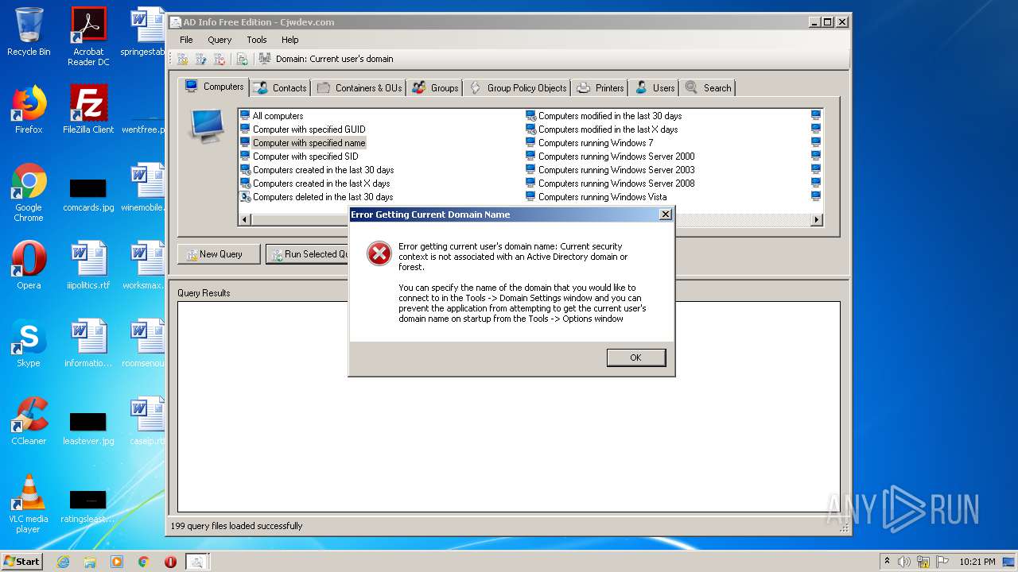1018x572 pixels.
Task: Click the Action Center flag tray icon
Action: click(942, 562)
